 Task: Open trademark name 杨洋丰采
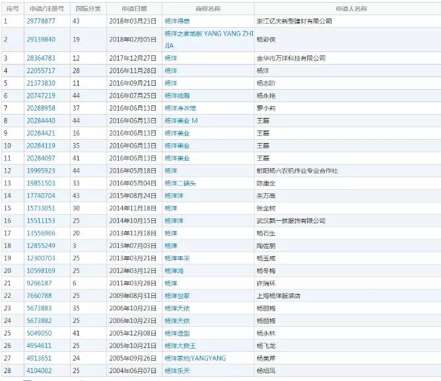pos(177,258)
